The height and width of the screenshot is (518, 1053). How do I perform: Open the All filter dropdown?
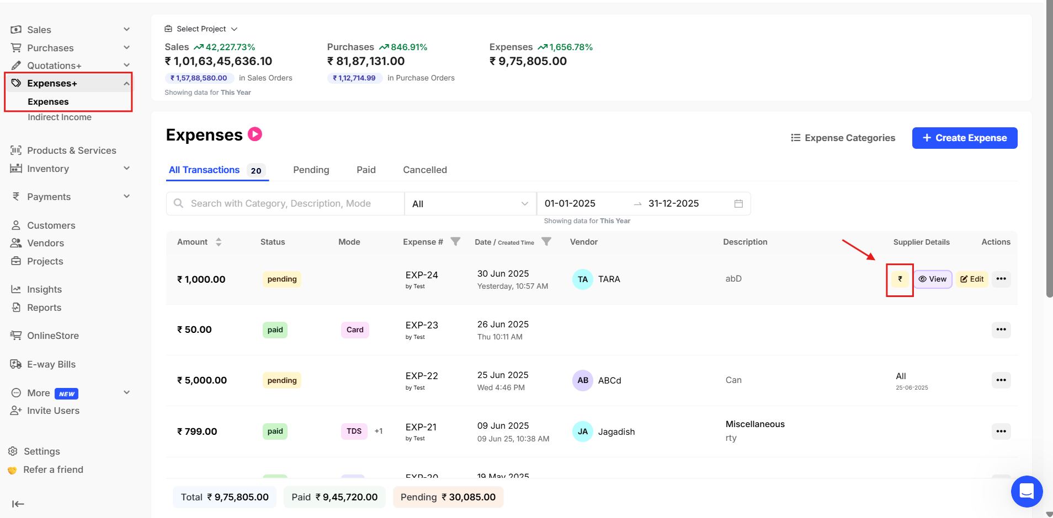click(x=470, y=204)
